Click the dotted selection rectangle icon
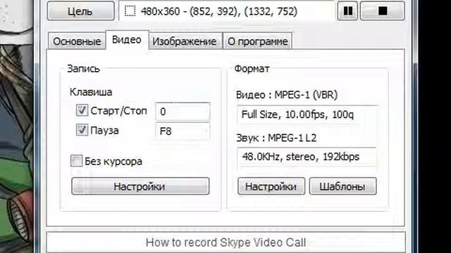The image size is (451, 253). (x=130, y=11)
